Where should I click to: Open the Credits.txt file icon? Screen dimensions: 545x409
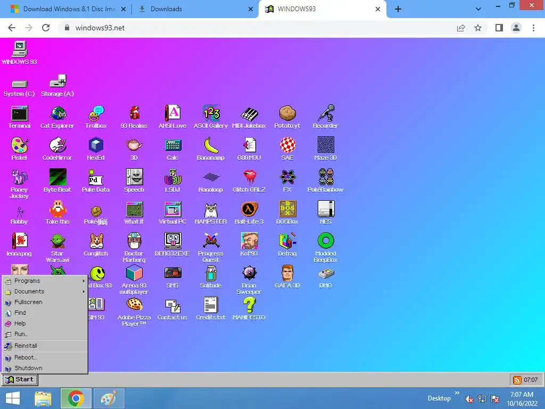(211, 309)
